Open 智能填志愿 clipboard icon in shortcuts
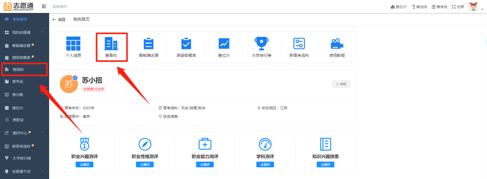487x179 pixels. click(x=148, y=44)
